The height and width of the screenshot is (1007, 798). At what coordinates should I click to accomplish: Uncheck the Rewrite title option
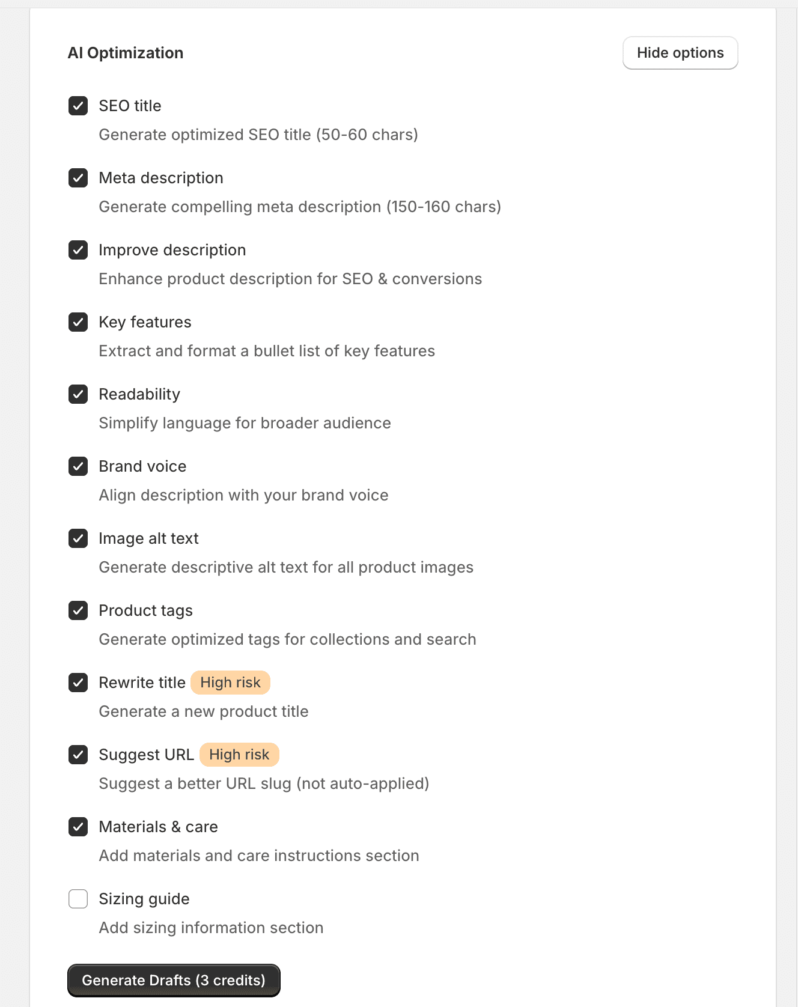point(78,683)
